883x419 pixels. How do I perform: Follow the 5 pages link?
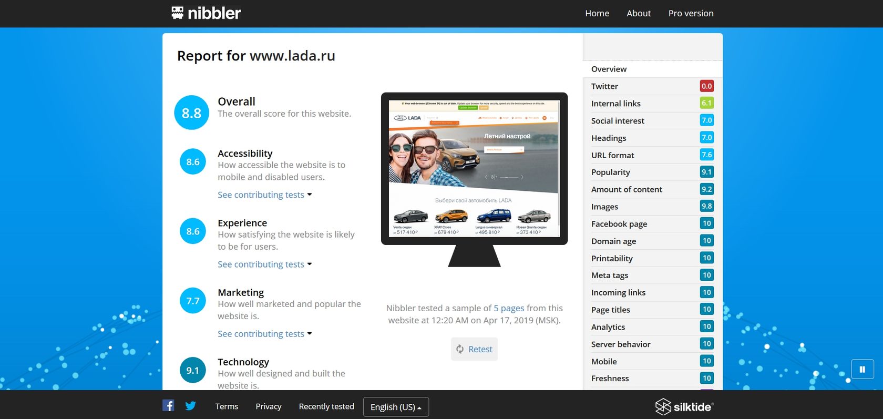(x=509, y=308)
